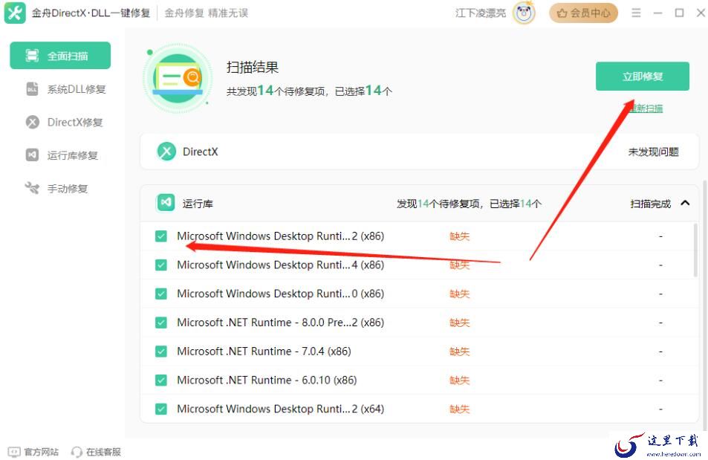Click 缺失 status of .NET Runtime 6.0.10
The height and width of the screenshot is (460, 708).
(x=460, y=380)
